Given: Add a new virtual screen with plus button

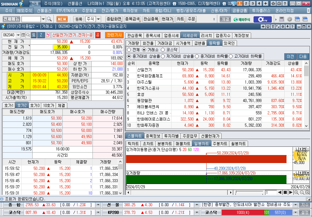Looking at the screenshot, I should pos(266,3).
